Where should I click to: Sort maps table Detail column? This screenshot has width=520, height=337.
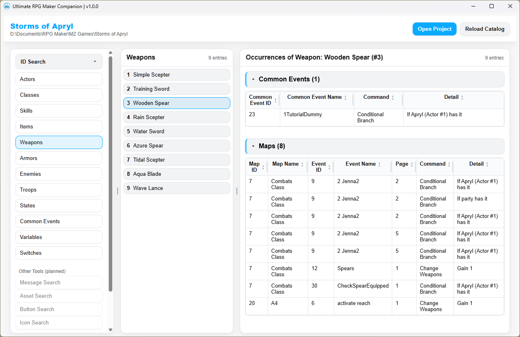pos(487,164)
